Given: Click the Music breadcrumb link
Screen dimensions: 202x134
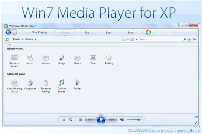Looking at the screenshot, I should click(17, 39).
